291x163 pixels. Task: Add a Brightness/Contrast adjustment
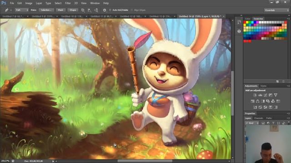point(255,95)
